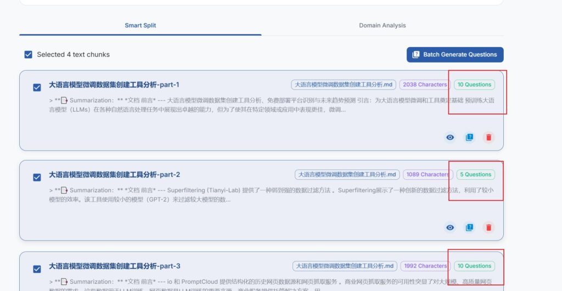Click Batch Generate Questions button

tap(454, 55)
